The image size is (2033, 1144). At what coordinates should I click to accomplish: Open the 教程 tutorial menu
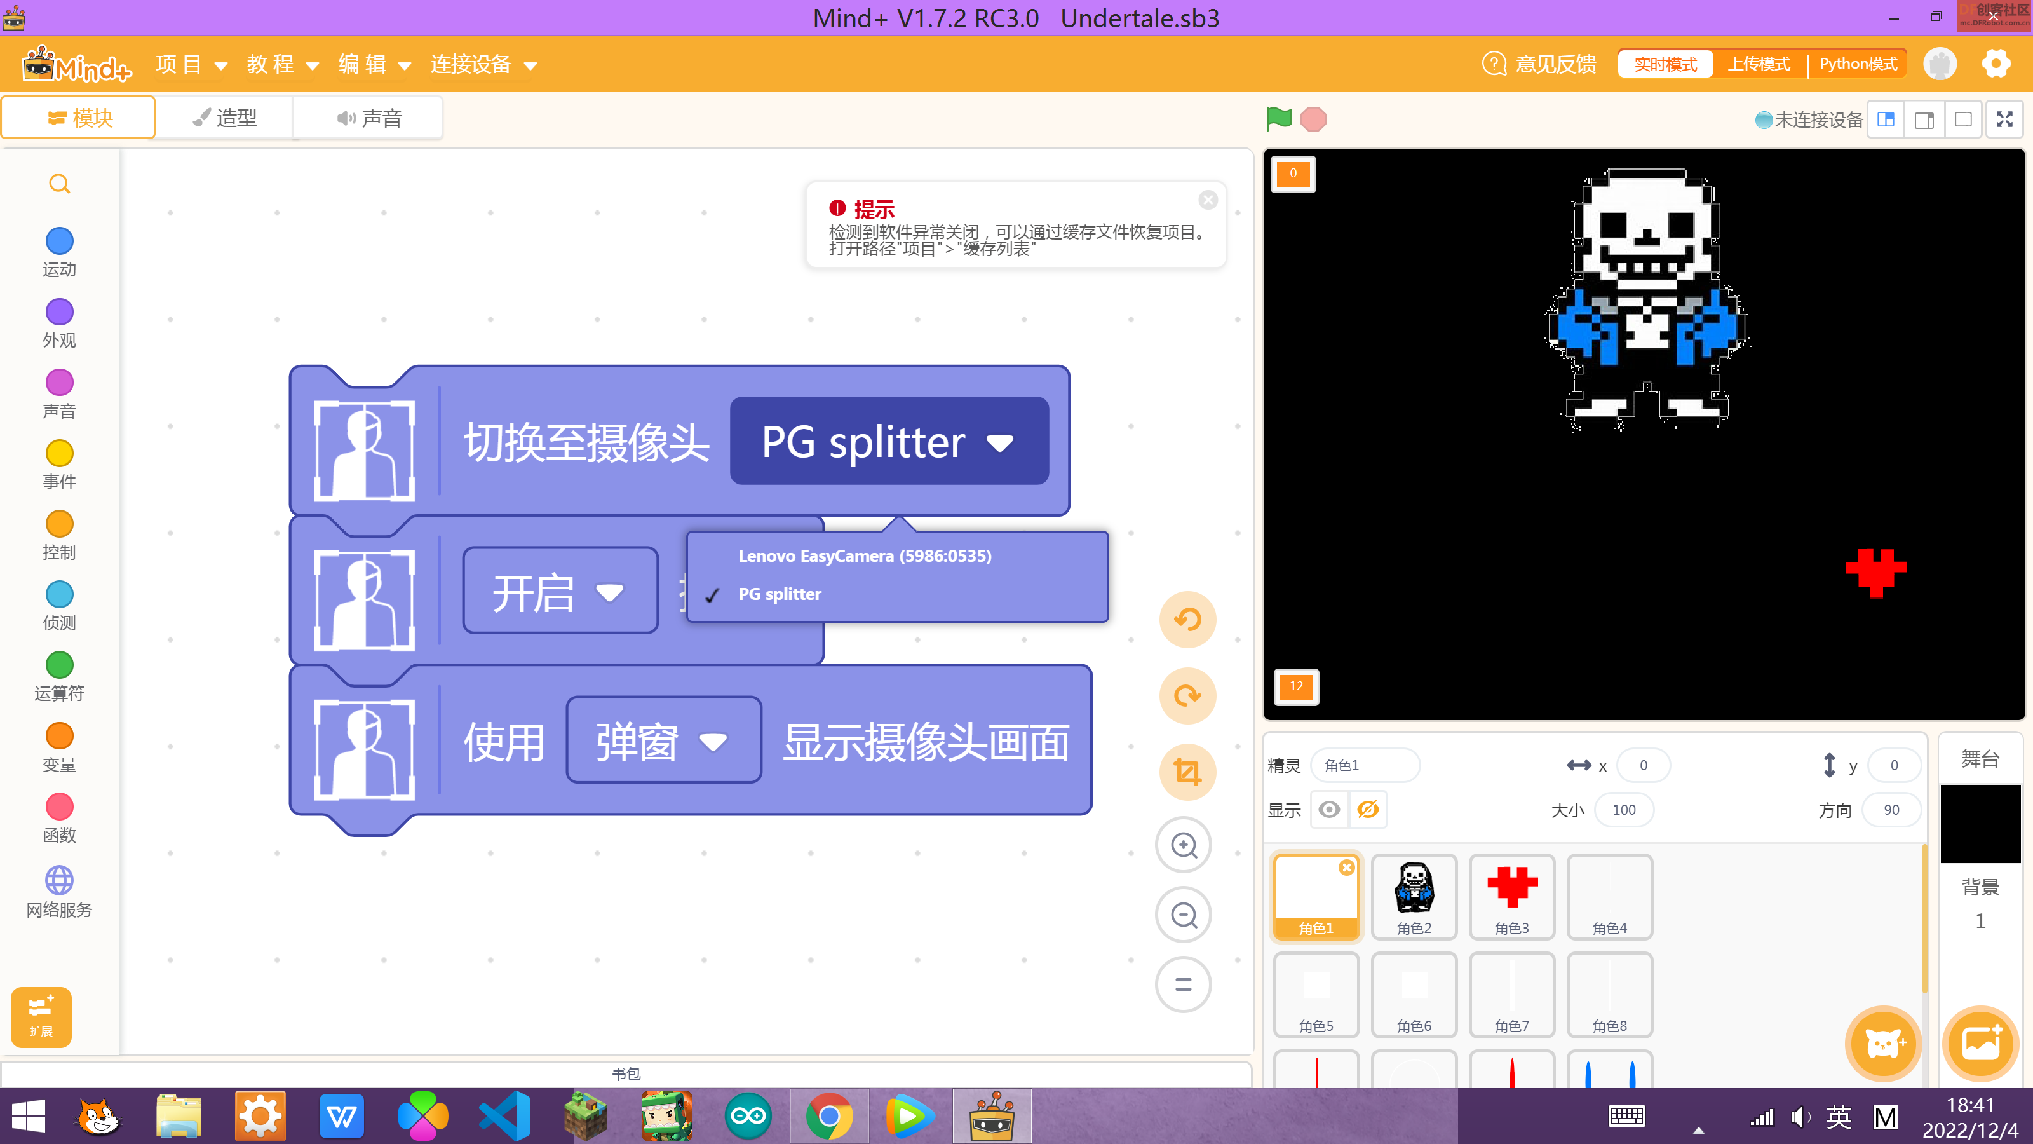coord(283,64)
